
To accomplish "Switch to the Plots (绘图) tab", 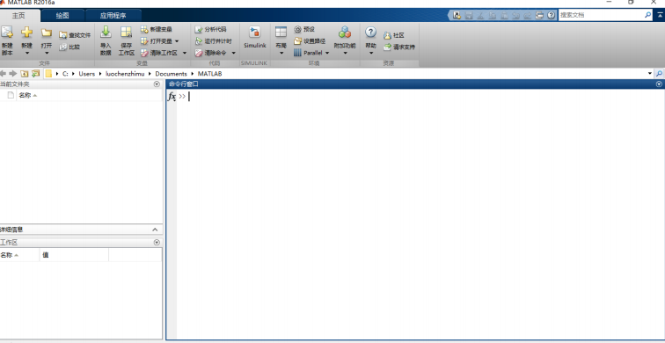I will 62,16.
